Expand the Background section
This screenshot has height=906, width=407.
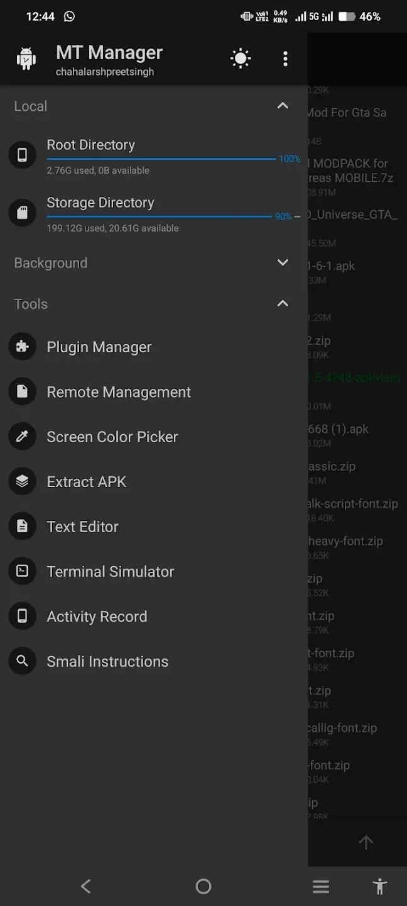point(283,263)
